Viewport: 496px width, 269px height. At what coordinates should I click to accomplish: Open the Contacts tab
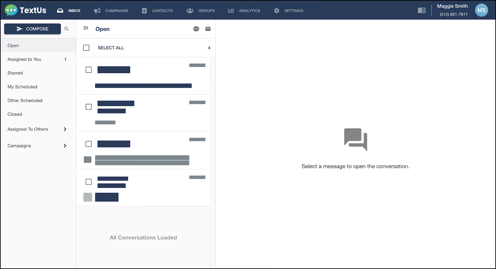click(x=157, y=11)
